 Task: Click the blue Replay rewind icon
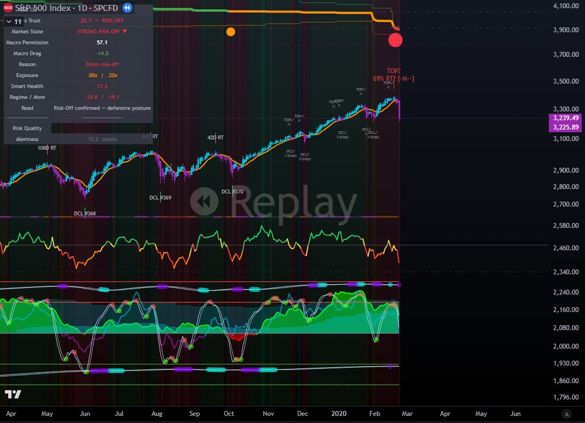click(127, 8)
